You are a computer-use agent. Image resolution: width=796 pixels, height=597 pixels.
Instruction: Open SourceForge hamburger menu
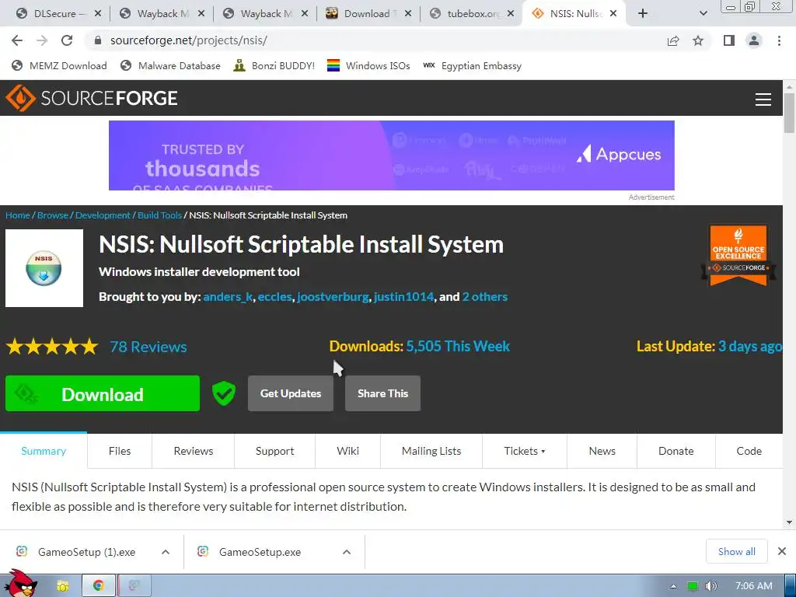pos(763,99)
